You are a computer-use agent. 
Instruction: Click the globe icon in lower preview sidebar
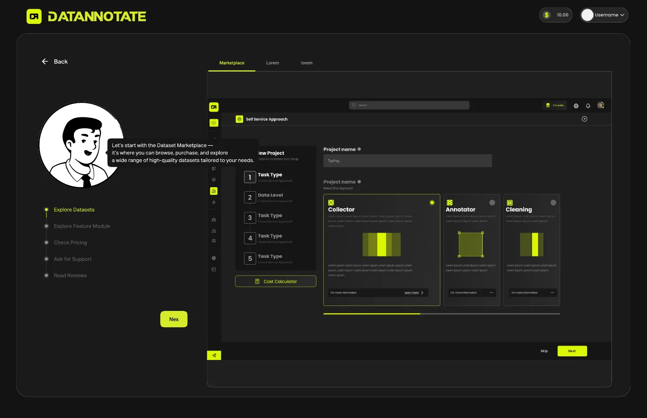point(214,258)
